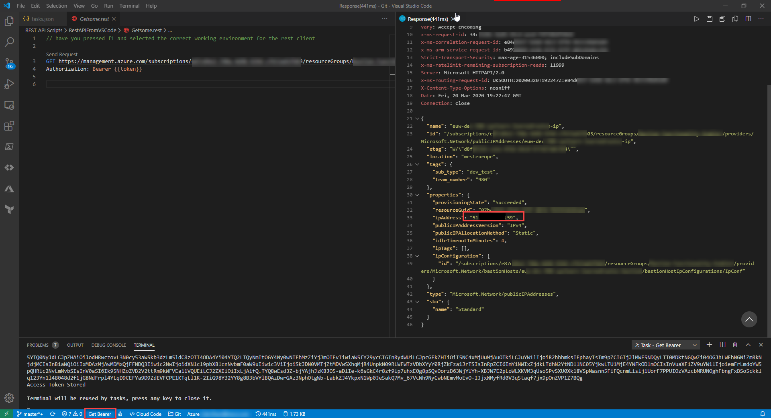Image resolution: width=771 pixels, height=419 pixels.
Task: Open the terminal selector 'Task - Get Bearer' dropdown
Action: 665,345
